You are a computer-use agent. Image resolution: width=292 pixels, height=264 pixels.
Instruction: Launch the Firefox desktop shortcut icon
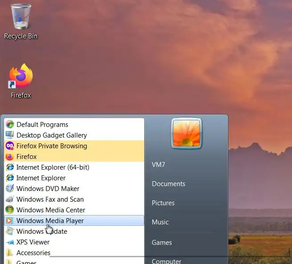click(x=21, y=76)
